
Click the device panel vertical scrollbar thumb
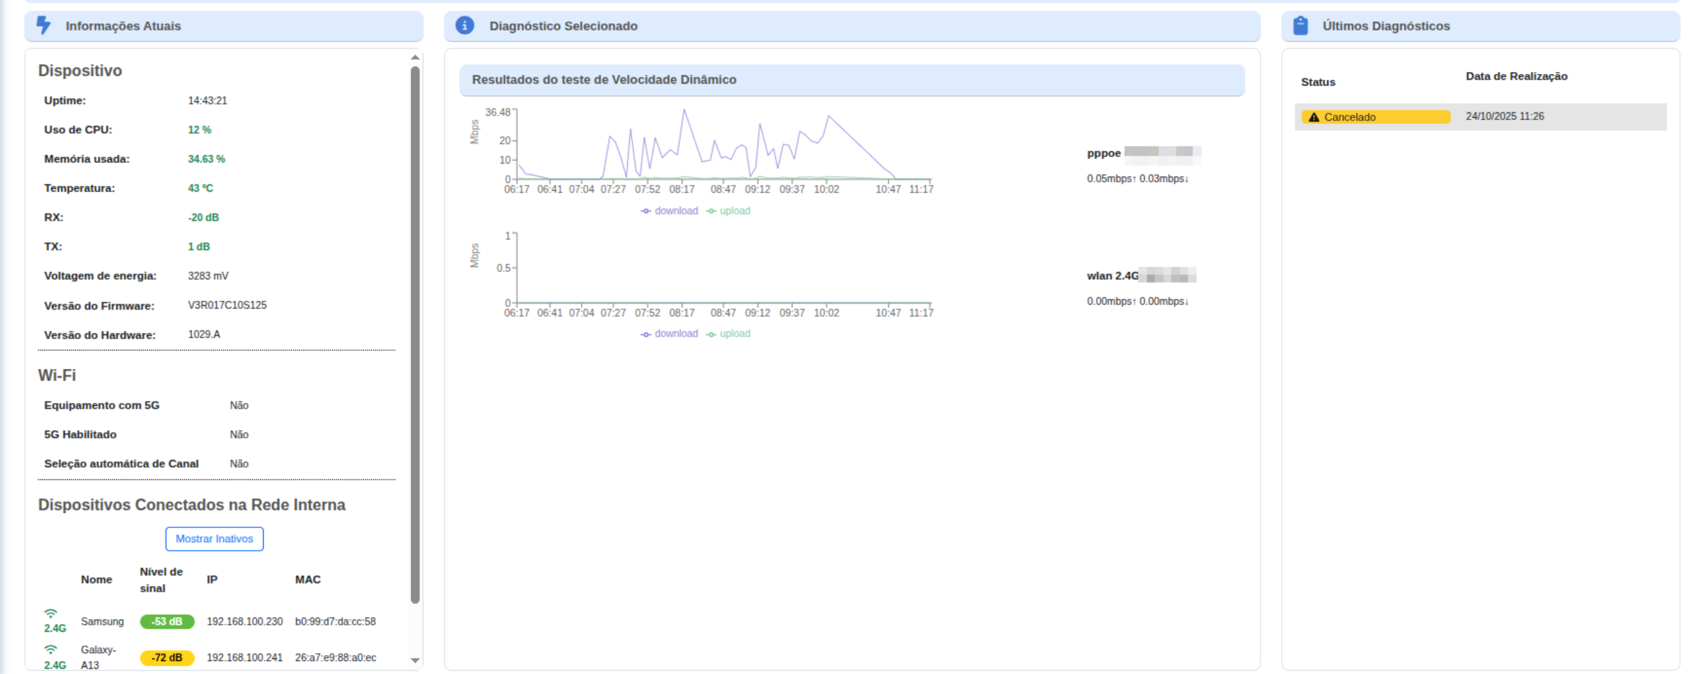415,330
